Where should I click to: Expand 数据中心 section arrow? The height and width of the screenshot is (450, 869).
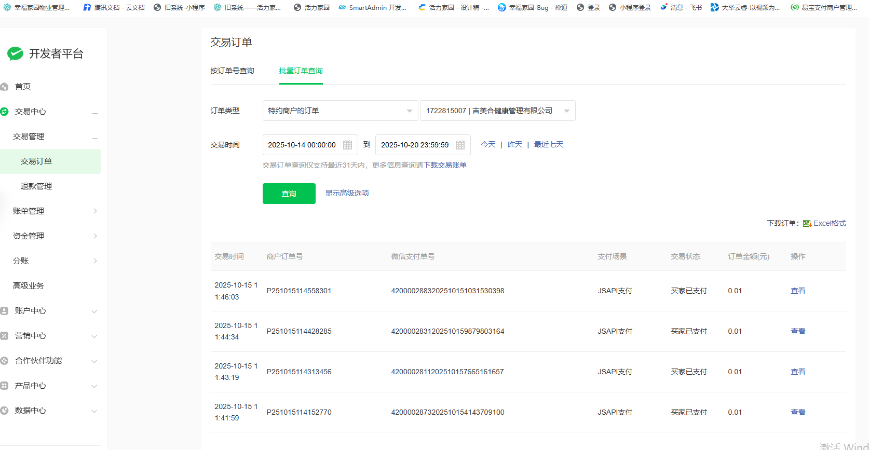94,411
